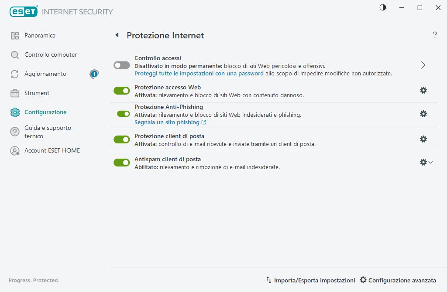The image size is (447, 292).
Task: Click Segnala un sito phishing link
Action: (167, 122)
